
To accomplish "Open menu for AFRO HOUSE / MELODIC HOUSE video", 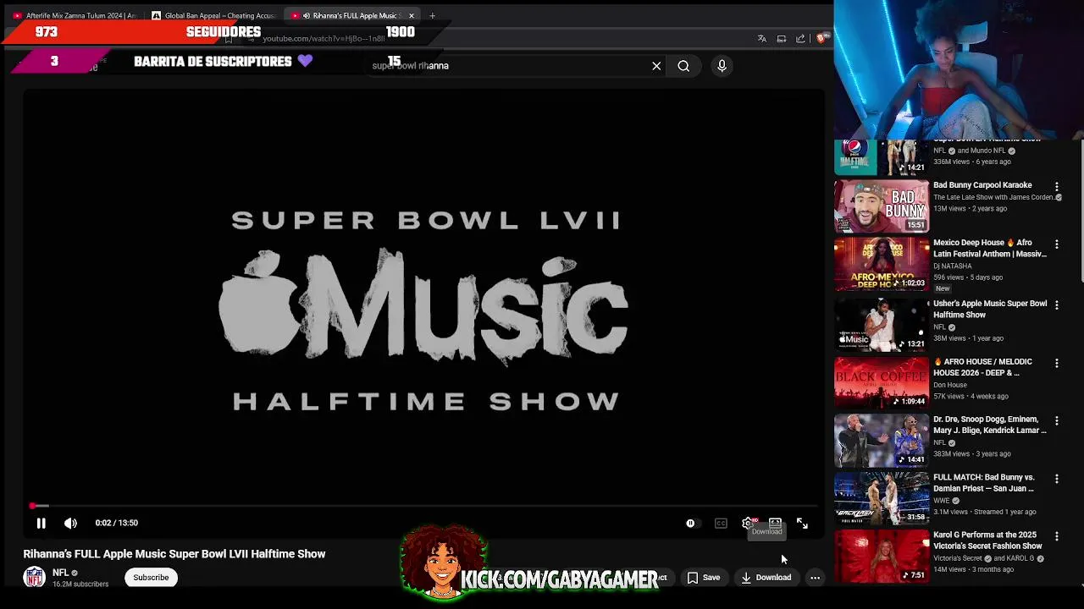I will coord(1056,363).
